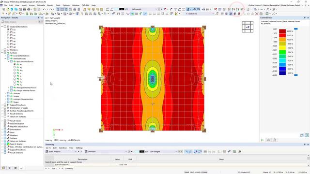Select the my radio button under Basic Internal Forces
This screenshot has width=310, height=174.
click(x=15, y=67)
